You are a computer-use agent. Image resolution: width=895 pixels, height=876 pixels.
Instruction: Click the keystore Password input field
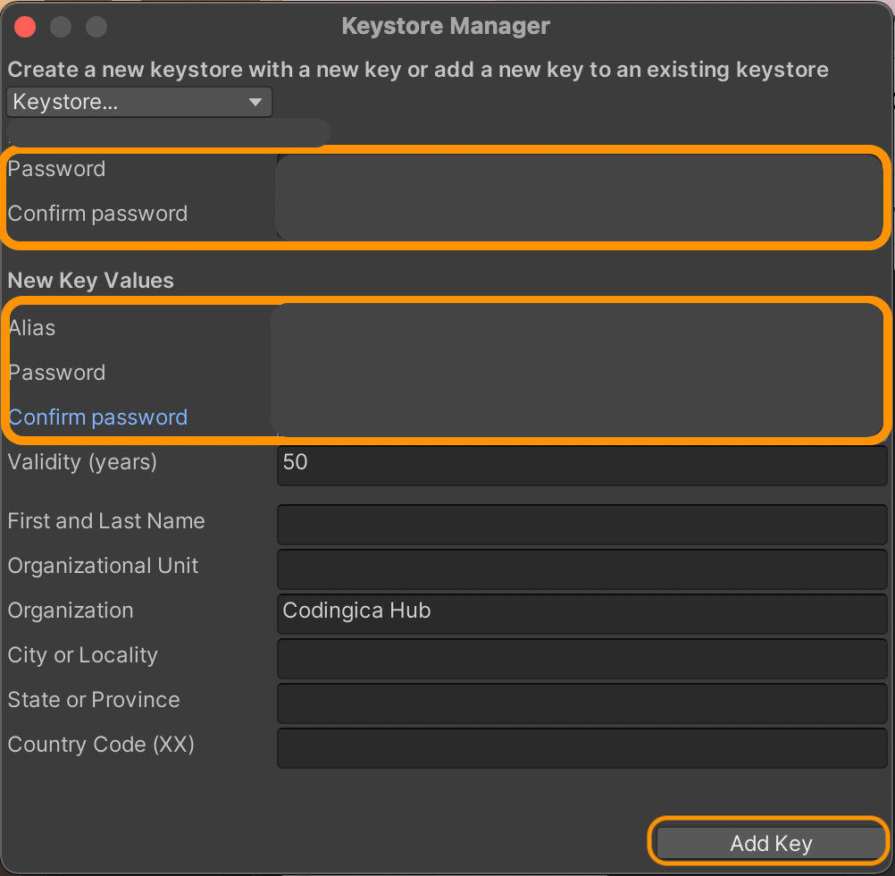coord(581,170)
